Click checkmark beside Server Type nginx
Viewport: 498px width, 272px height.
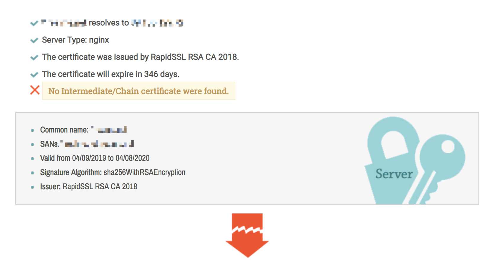34,40
